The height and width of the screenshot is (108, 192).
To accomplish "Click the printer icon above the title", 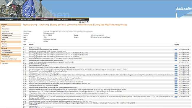I will click(x=83, y=22).
